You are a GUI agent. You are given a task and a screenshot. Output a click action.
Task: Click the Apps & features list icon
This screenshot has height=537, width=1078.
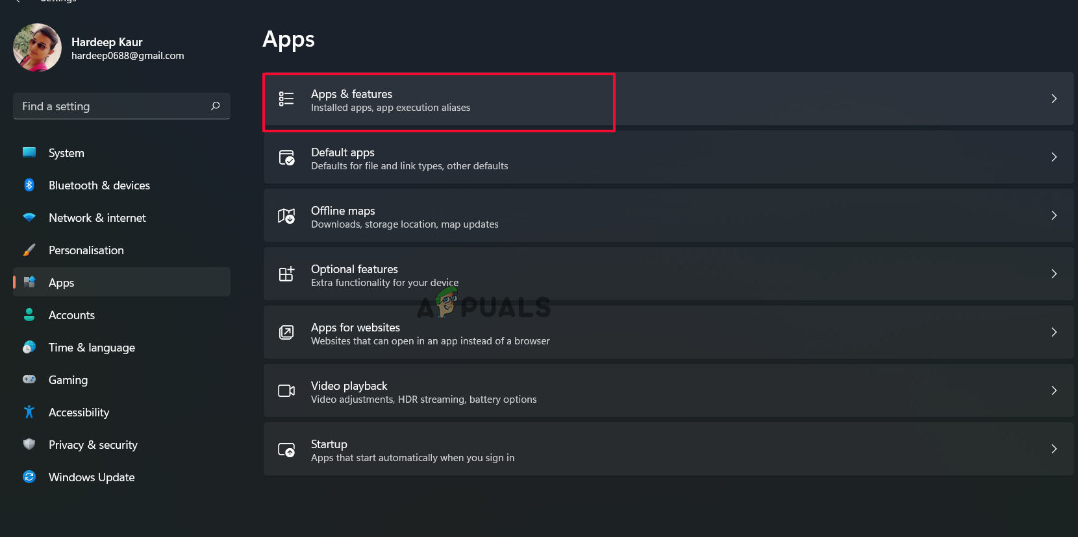pyautogui.click(x=286, y=99)
